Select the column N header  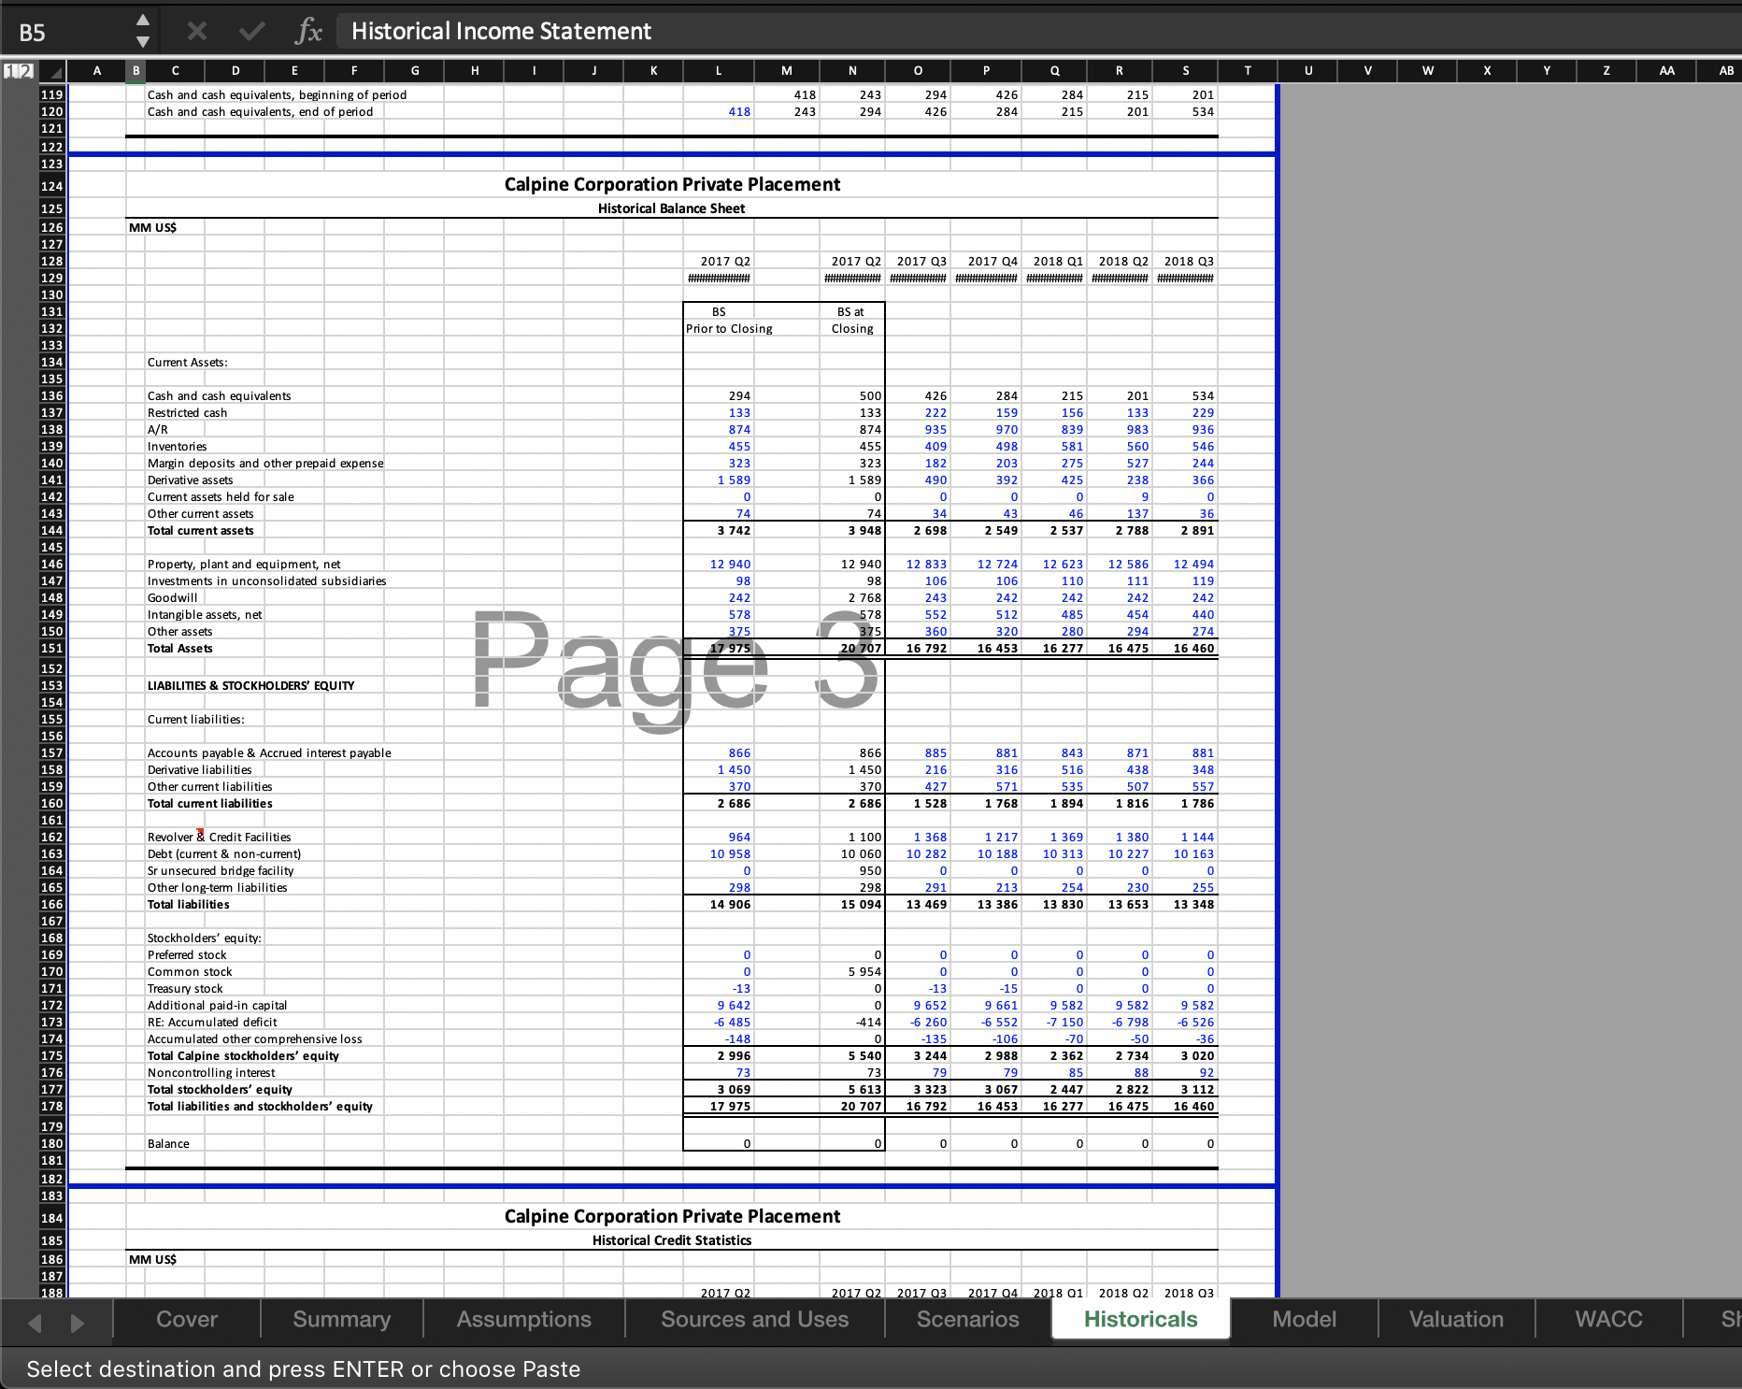point(852,71)
